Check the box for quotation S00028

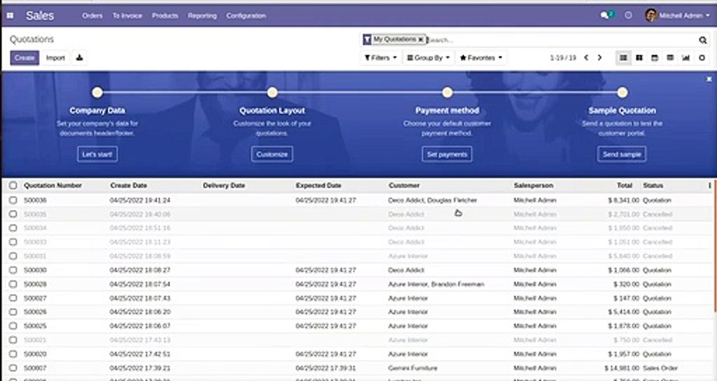pos(13,284)
